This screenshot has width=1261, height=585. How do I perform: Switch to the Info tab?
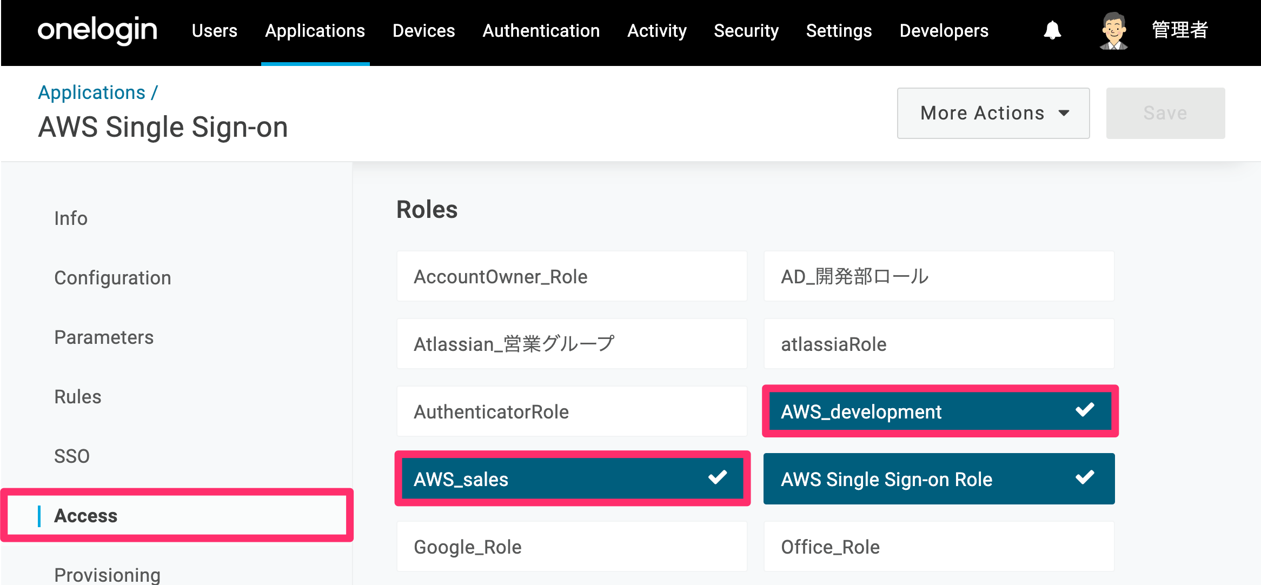coord(71,218)
